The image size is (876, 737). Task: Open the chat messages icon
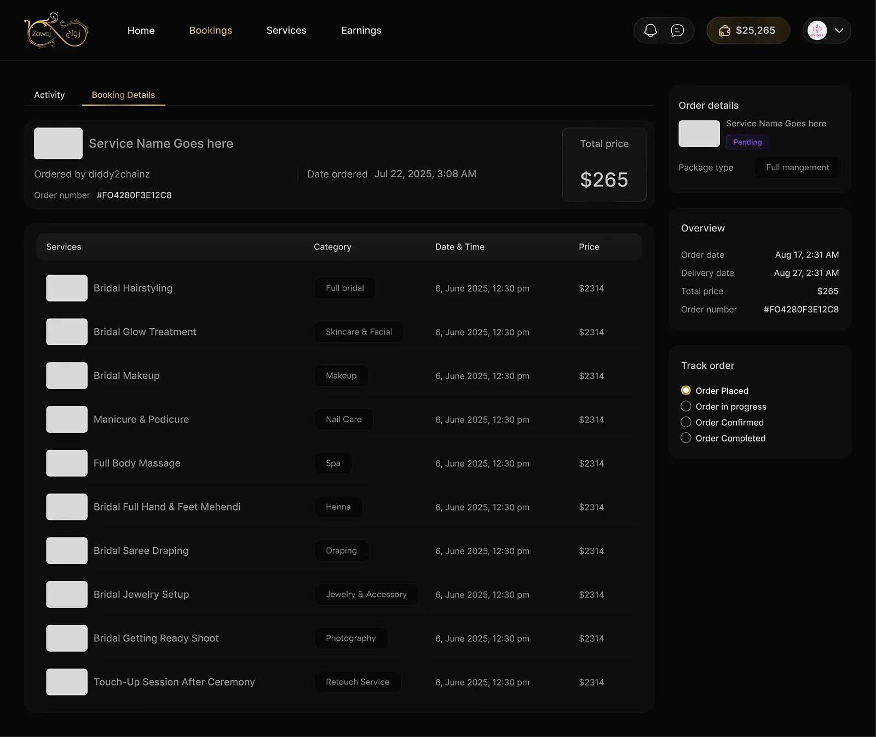677,31
